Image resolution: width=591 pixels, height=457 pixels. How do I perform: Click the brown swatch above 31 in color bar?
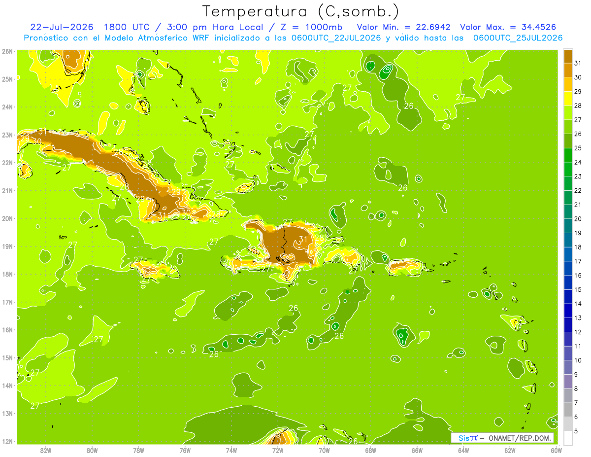coord(568,56)
